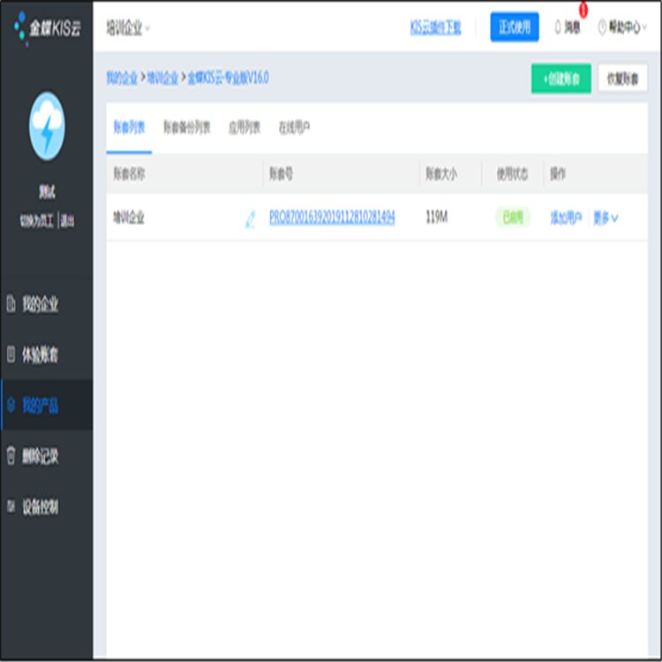662x662 pixels.
Task: Click 添加用户 for 培训企业
Action: coord(566,218)
